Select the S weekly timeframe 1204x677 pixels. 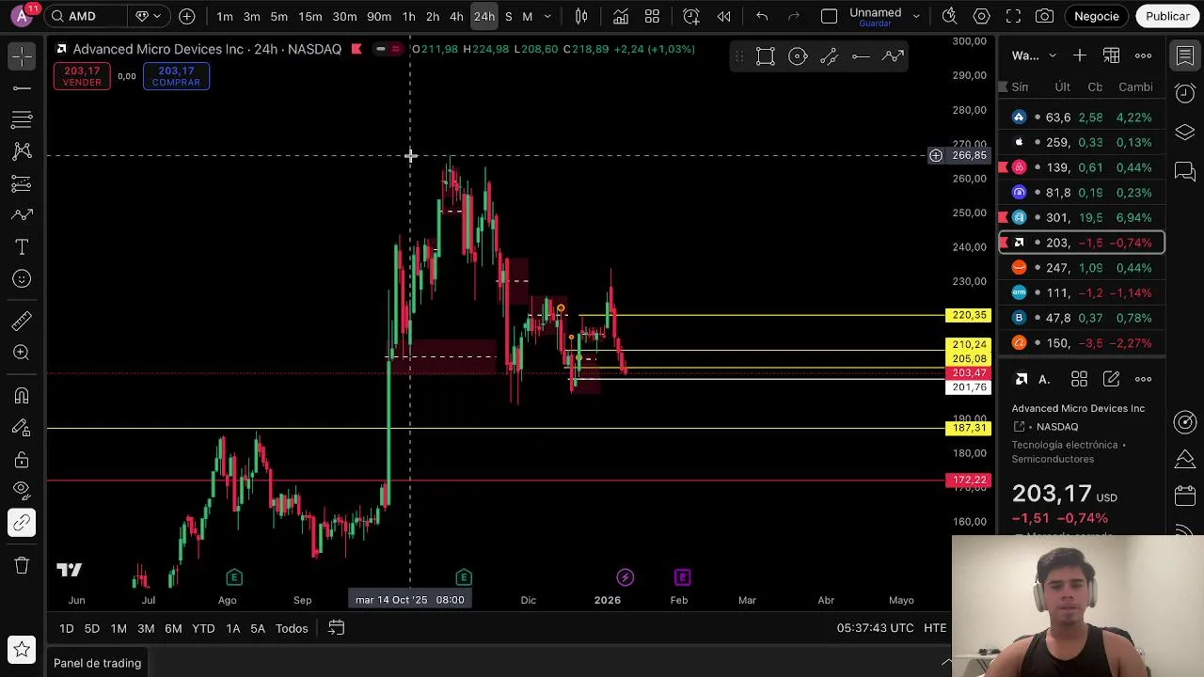509,16
